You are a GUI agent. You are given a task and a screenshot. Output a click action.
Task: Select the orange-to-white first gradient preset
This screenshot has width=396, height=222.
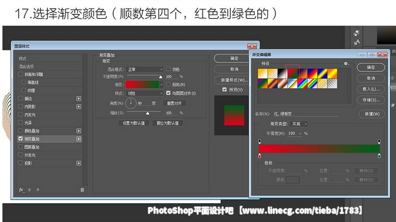(x=263, y=74)
